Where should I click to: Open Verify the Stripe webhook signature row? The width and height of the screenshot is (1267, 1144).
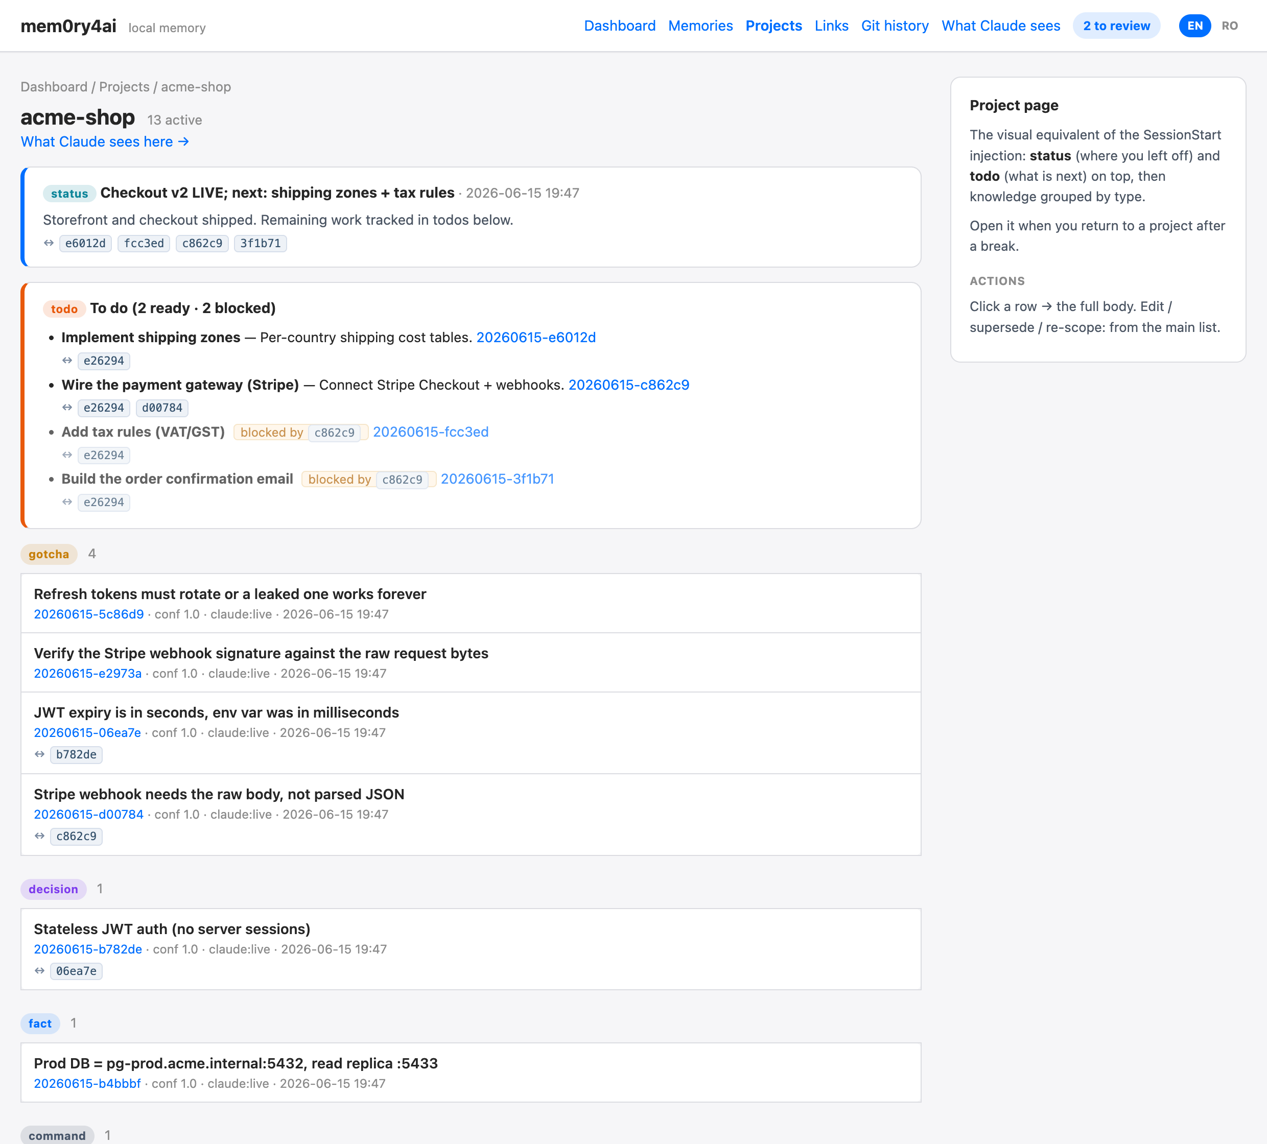coord(471,663)
